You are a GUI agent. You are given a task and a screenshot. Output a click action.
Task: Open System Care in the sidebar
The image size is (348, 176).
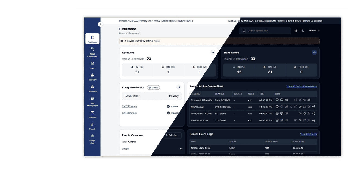(x=92, y=139)
